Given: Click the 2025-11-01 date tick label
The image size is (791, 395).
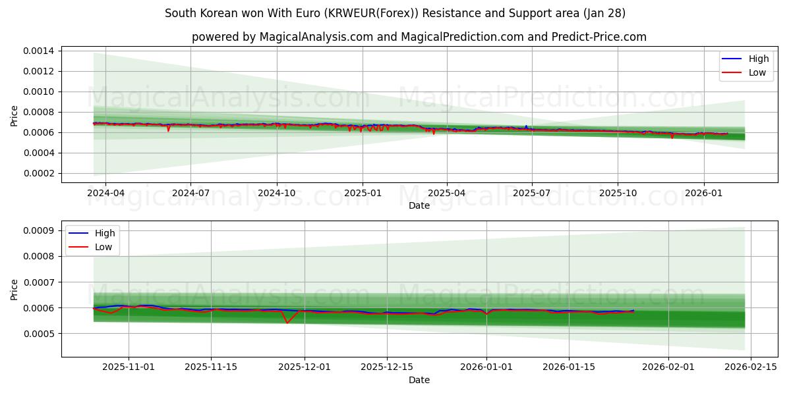Looking at the screenshot, I should coord(127,367).
